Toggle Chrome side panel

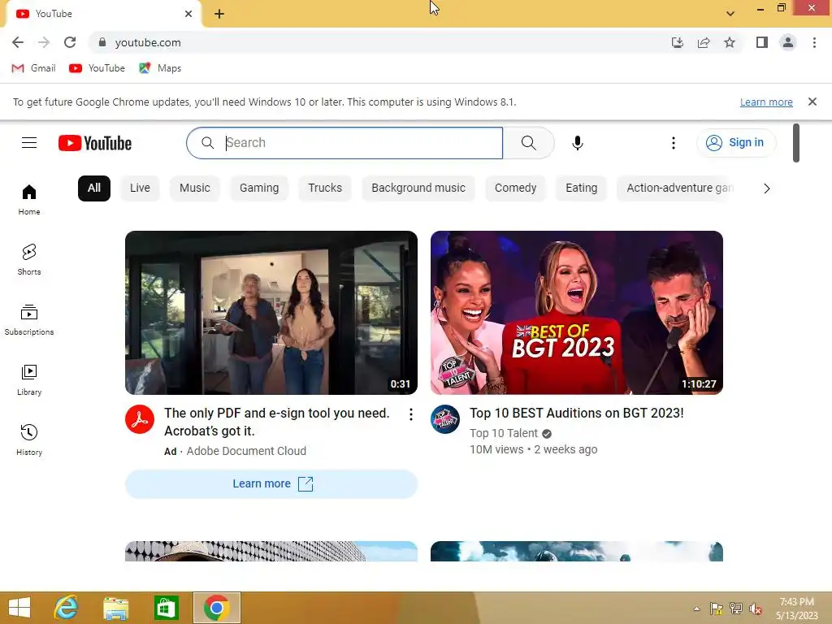point(762,42)
